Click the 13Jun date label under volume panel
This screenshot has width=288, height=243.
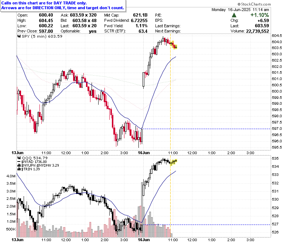17,240
